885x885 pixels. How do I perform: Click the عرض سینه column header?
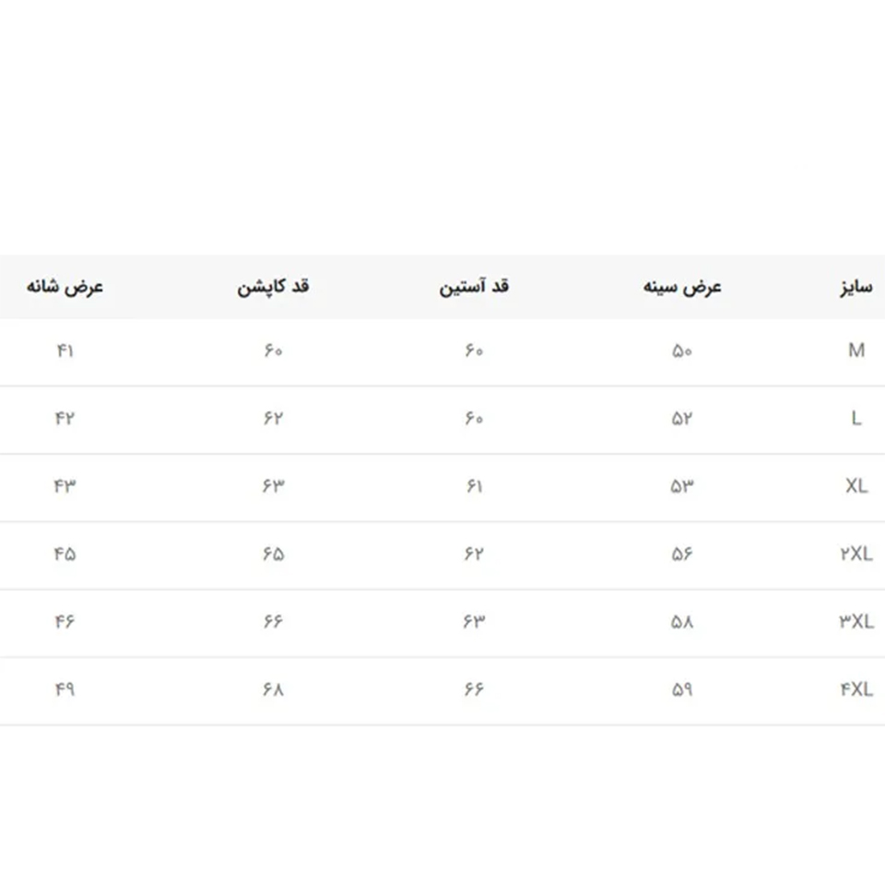(x=682, y=287)
